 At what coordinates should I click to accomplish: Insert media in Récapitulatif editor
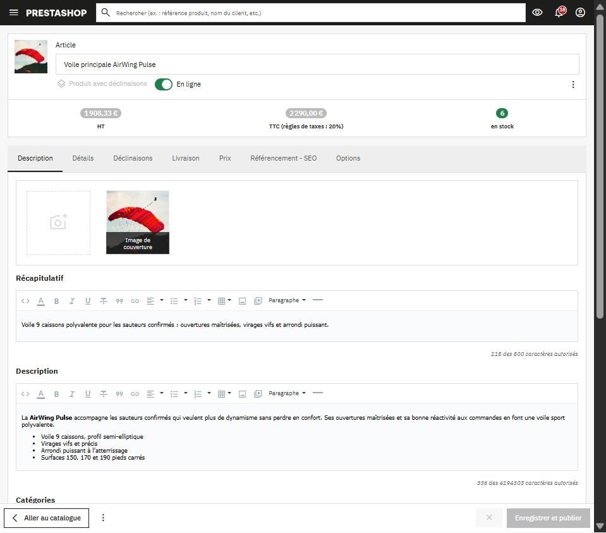click(x=258, y=301)
